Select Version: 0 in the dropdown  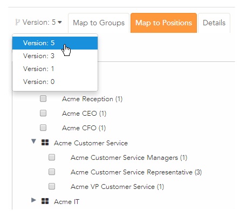coord(55,82)
